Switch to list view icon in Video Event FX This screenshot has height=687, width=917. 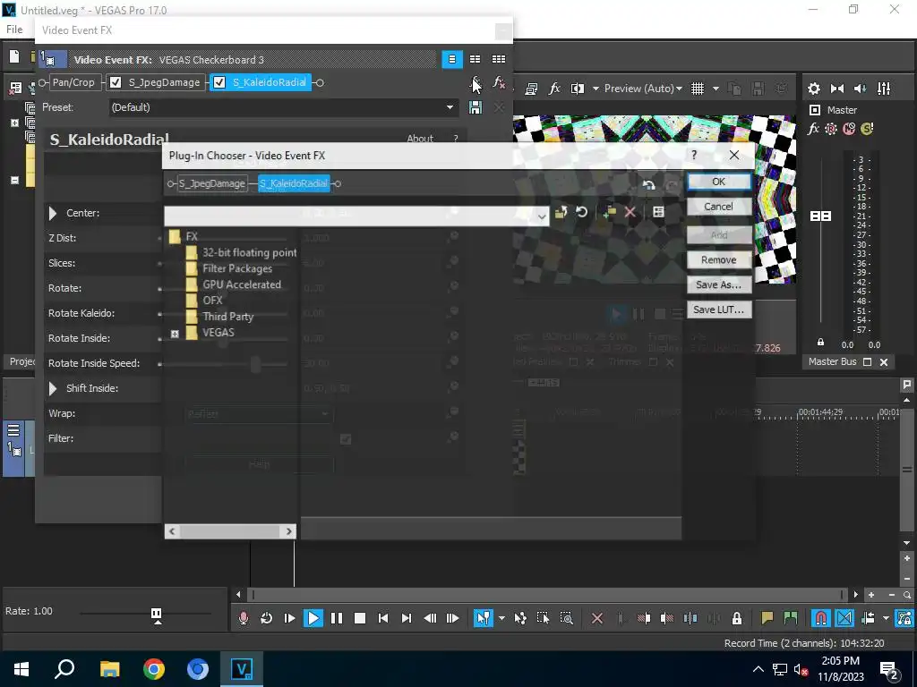[x=452, y=59]
